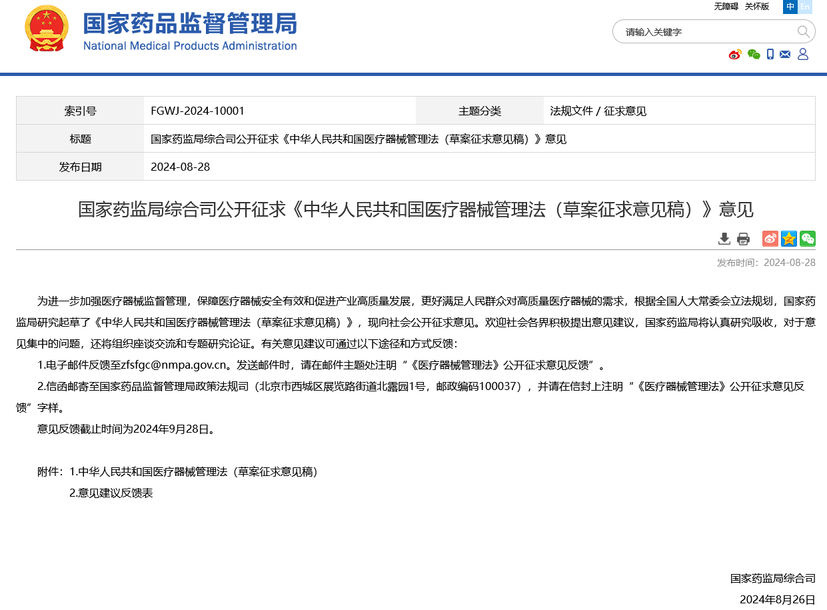The height and width of the screenshot is (610, 827).
Task: Download the article via download icon
Action: tap(724, 238)
